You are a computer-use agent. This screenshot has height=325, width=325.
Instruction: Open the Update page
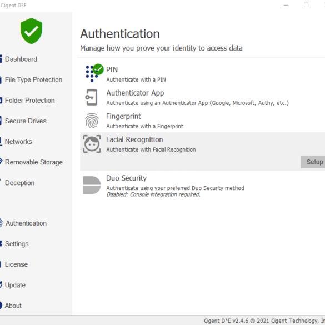pos(15,285)
